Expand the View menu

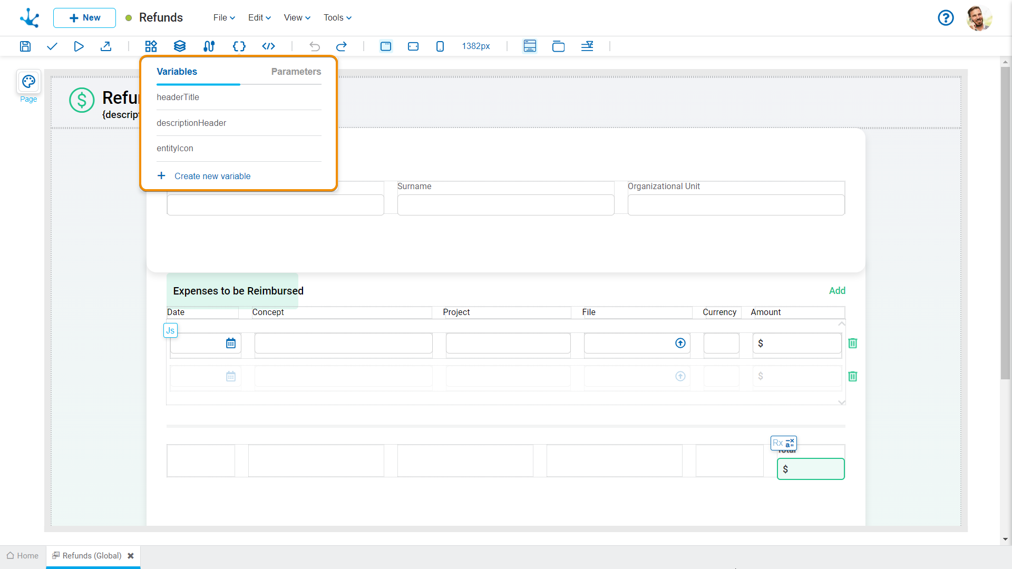point(295,17)
